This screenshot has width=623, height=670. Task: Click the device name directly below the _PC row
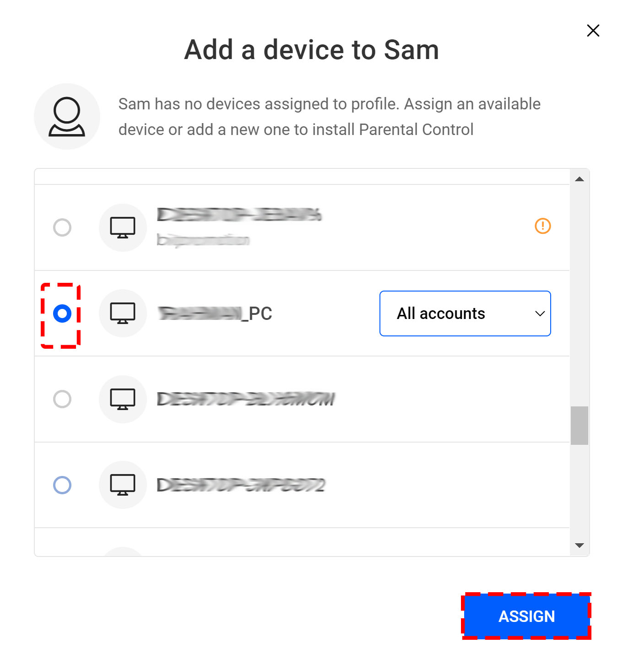246,399
